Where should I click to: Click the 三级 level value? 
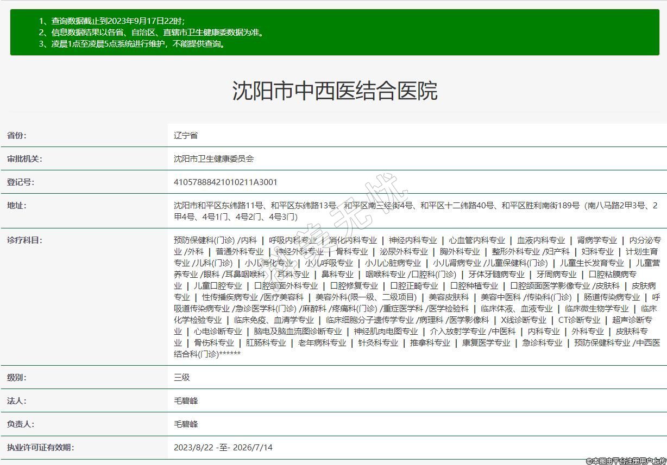pos(181,378)
